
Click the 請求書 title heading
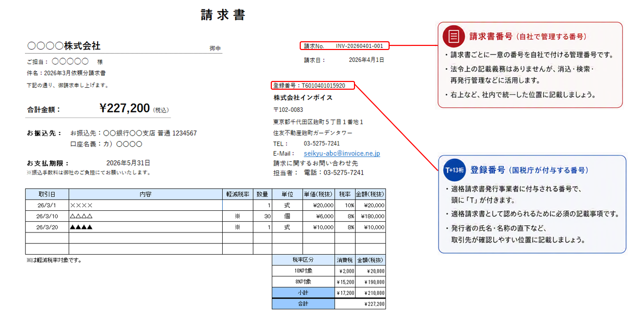pyautogui.click(x=223, y=15)
